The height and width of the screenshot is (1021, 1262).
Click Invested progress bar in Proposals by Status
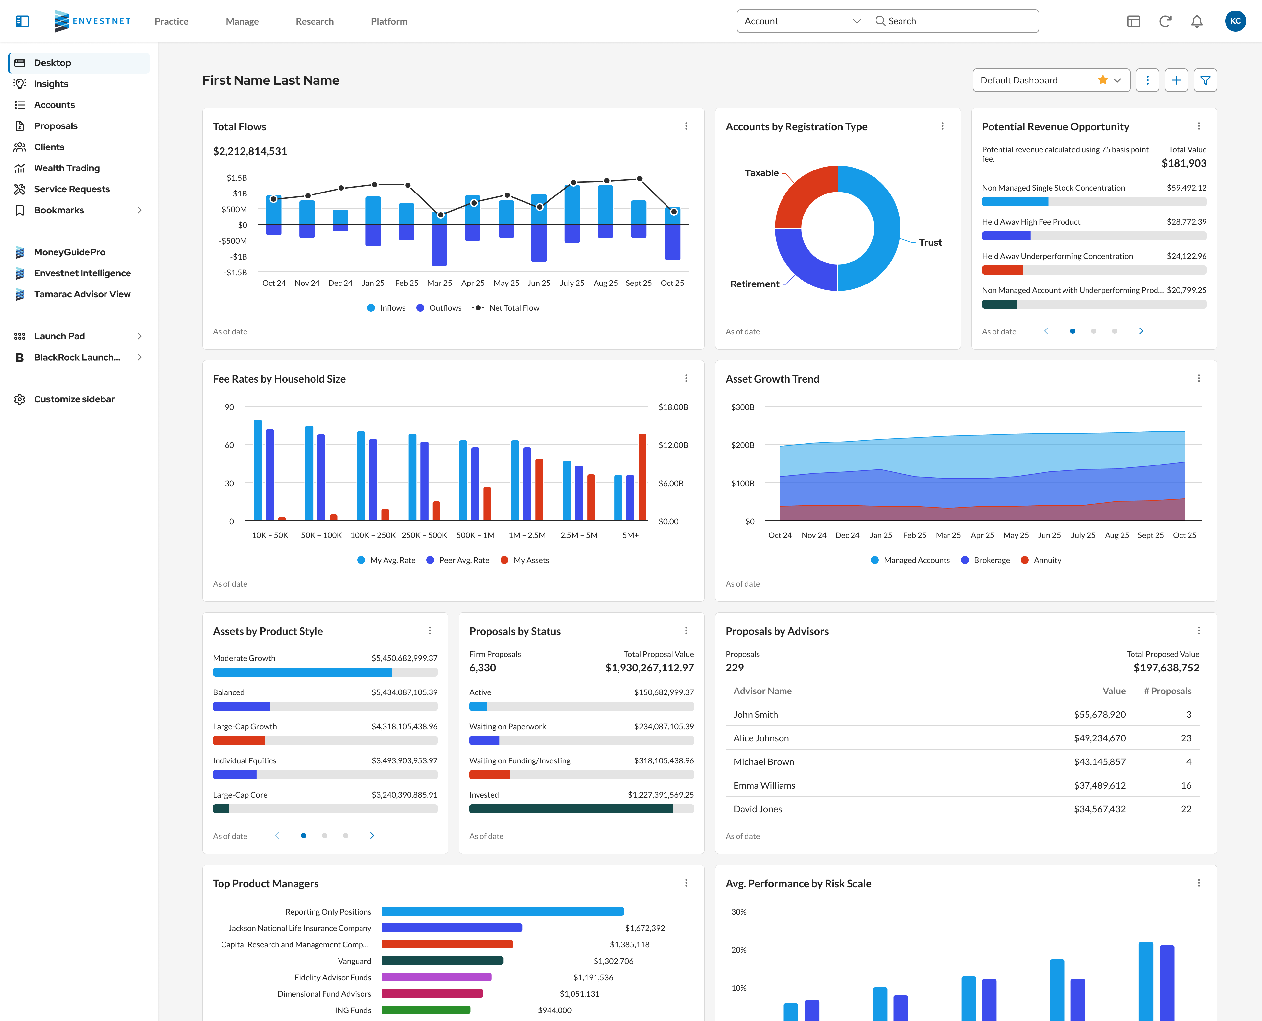pyautogui.click(x=581, y=809)
